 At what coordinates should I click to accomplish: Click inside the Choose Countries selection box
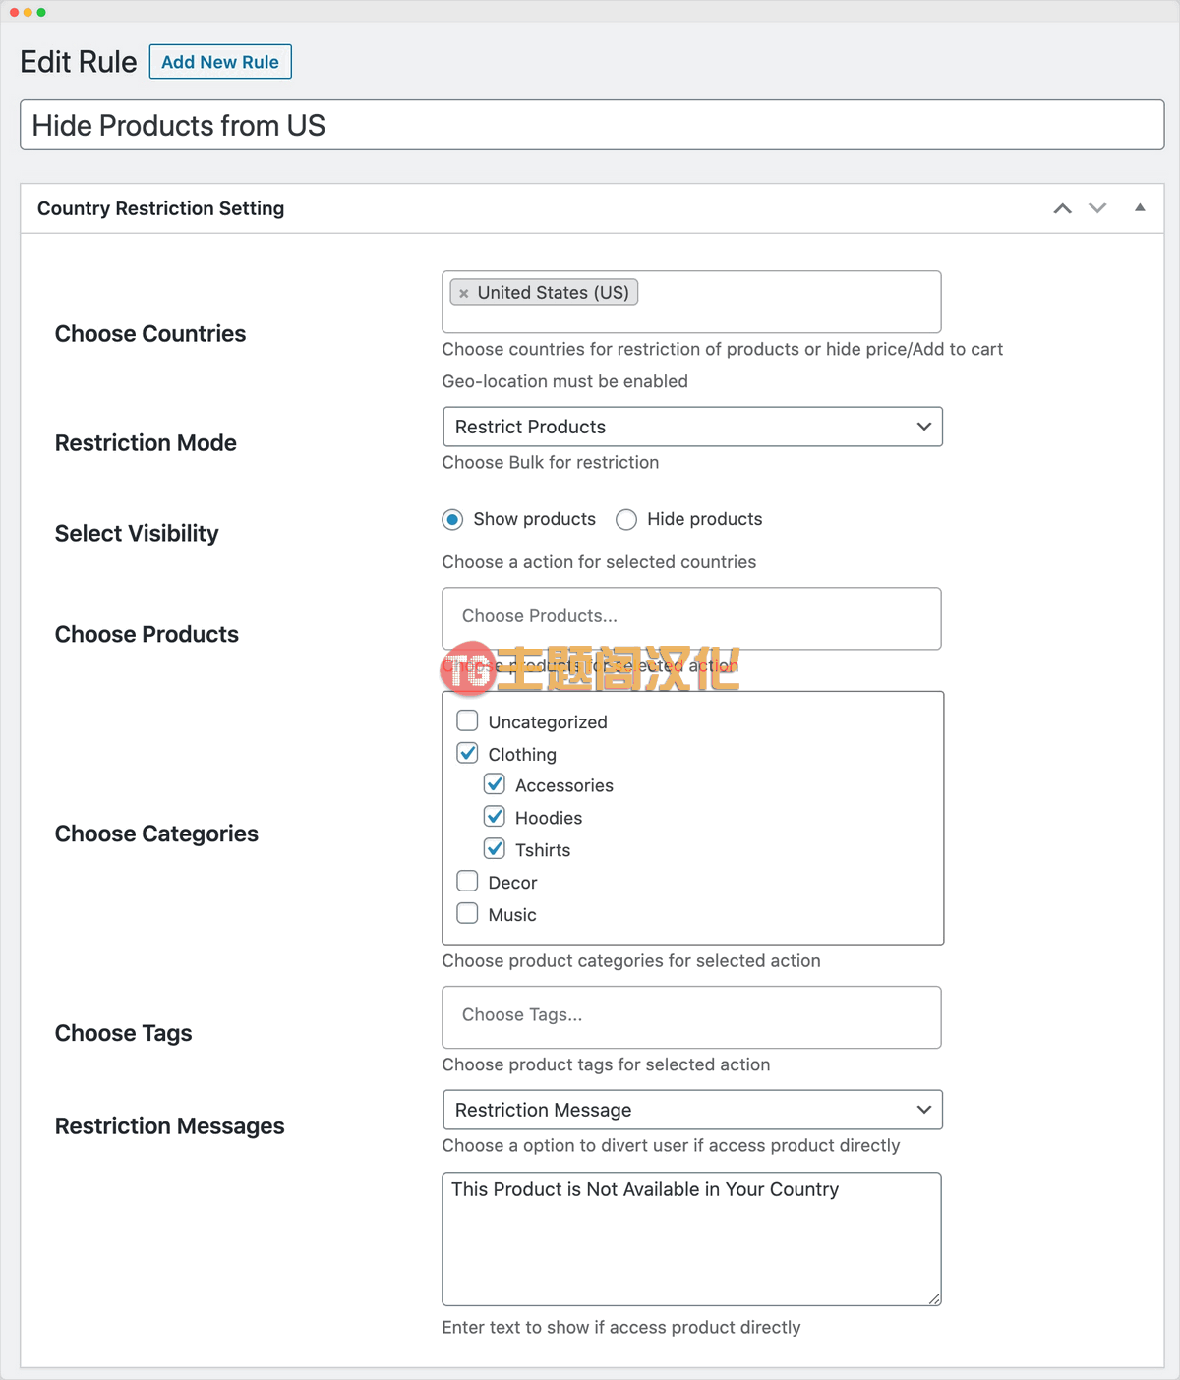691,302
